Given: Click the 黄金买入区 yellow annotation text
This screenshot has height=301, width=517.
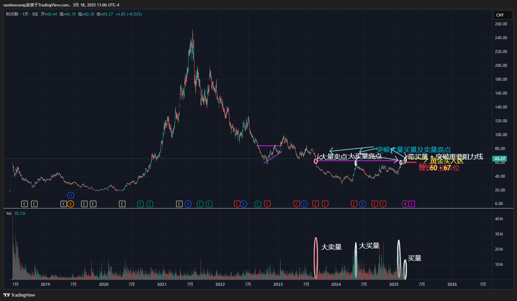Looking at the screenshot, I should click(x=447, y=161).
